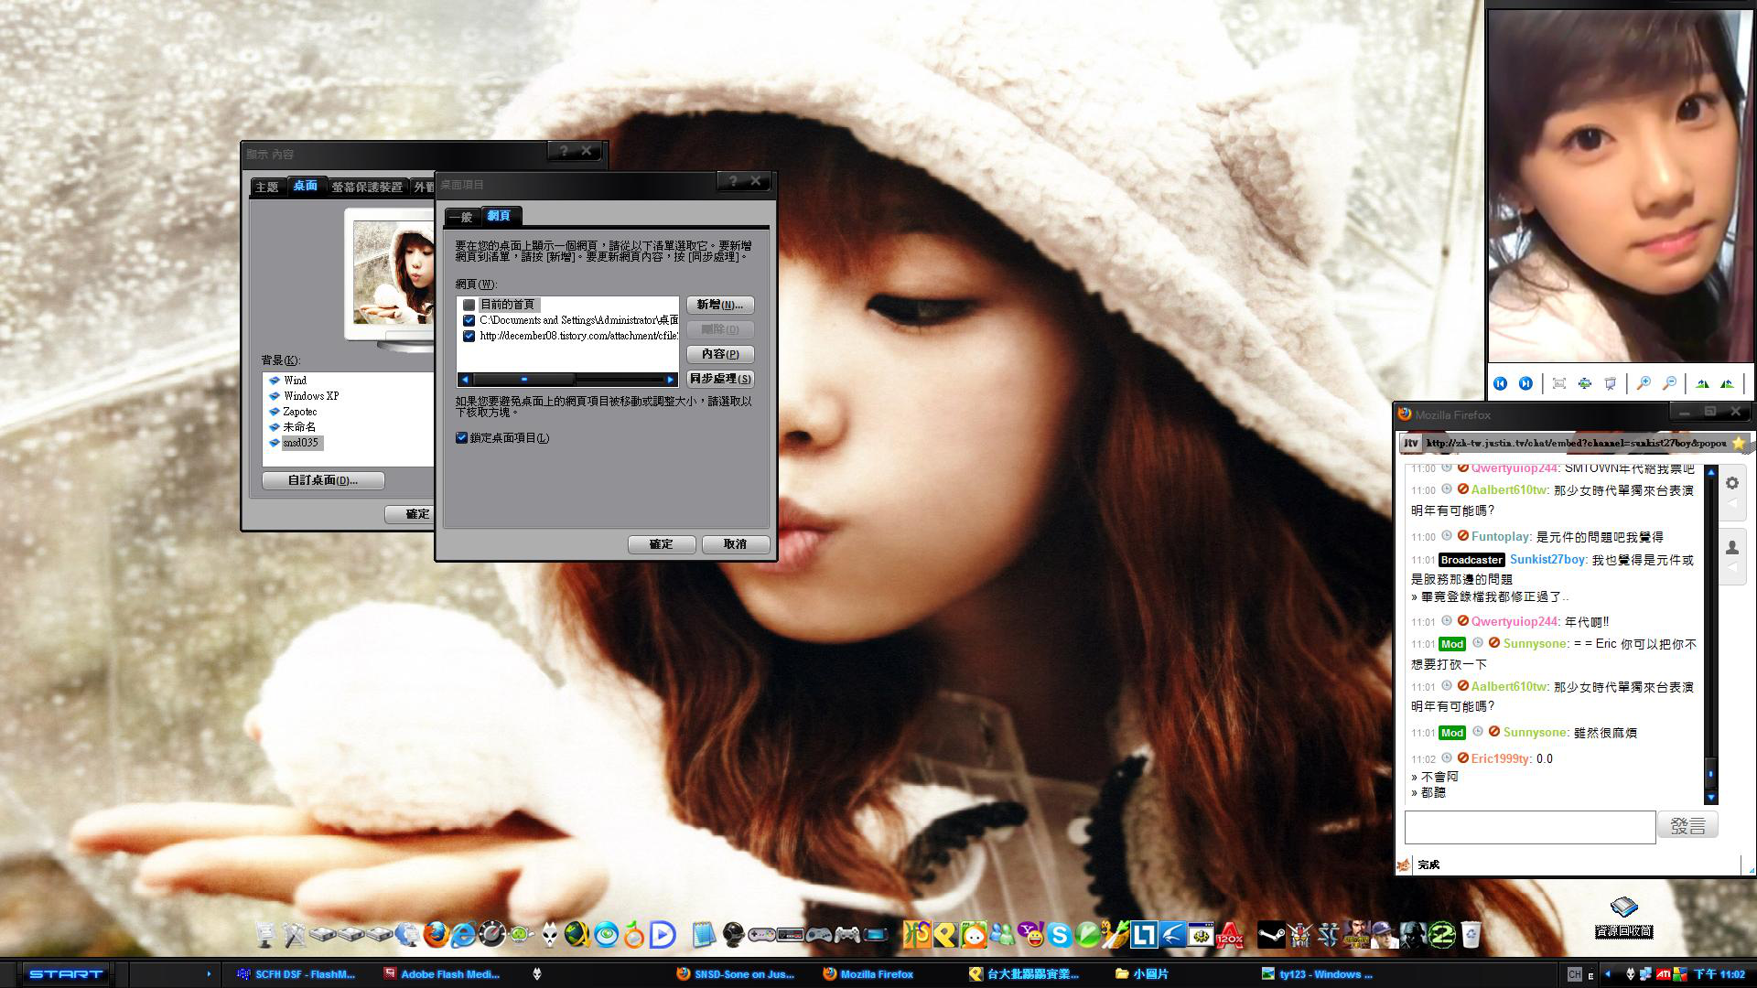
Task: Open the START menu on taskbar
Action: point(66,974)
